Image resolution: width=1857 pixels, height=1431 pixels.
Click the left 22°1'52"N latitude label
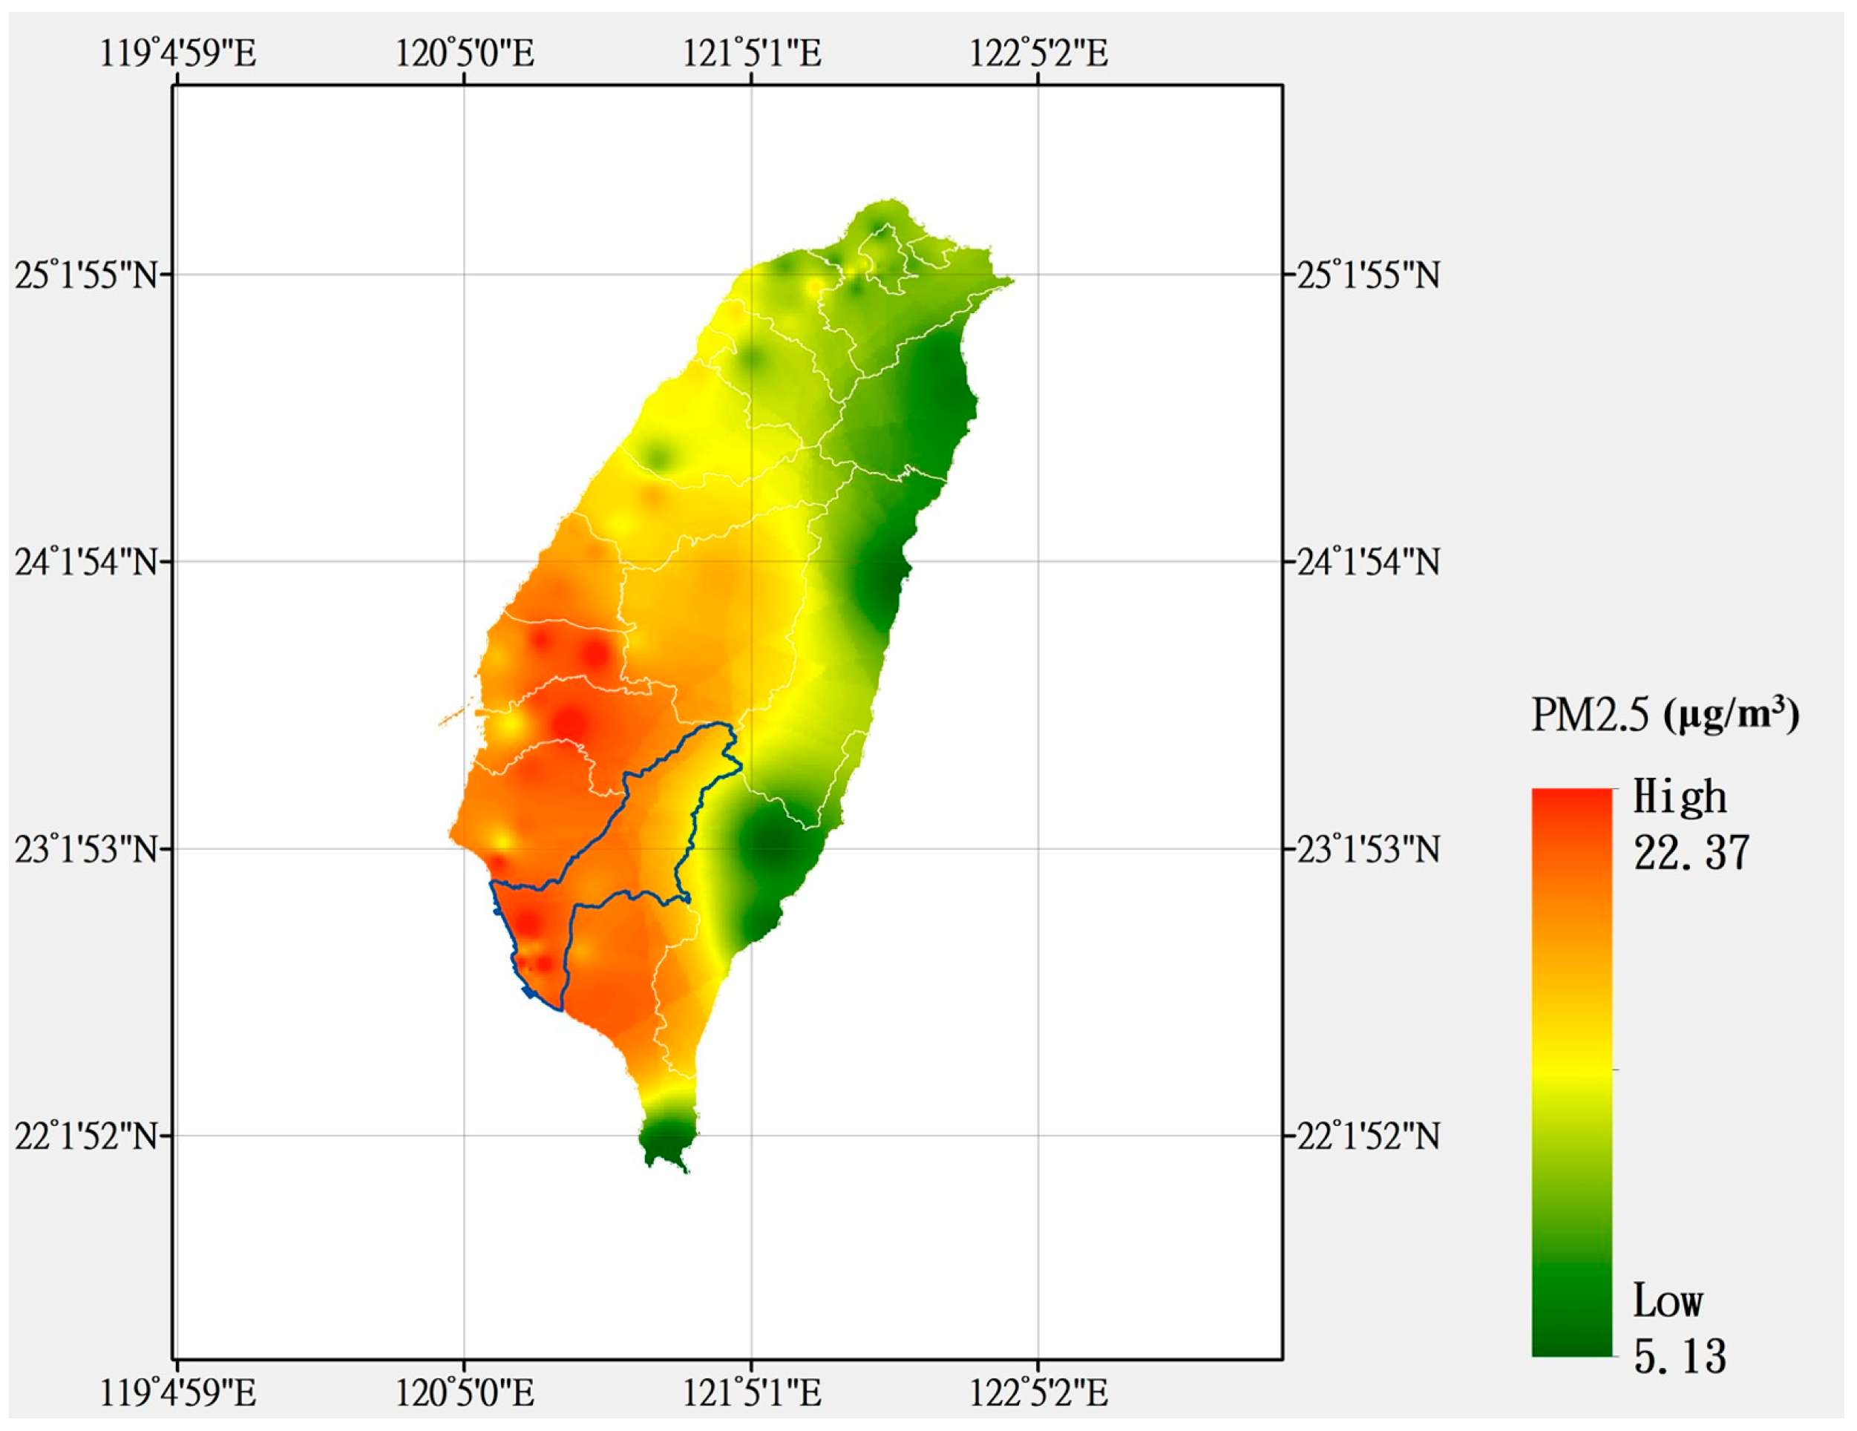[88, 1136]
